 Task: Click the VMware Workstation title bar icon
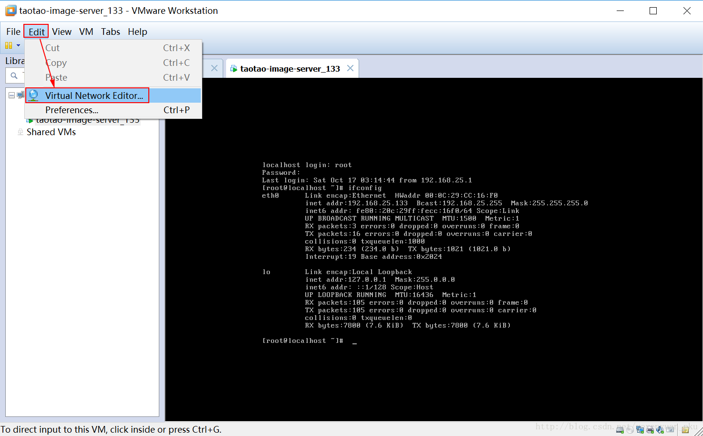[x=10, y=11]
